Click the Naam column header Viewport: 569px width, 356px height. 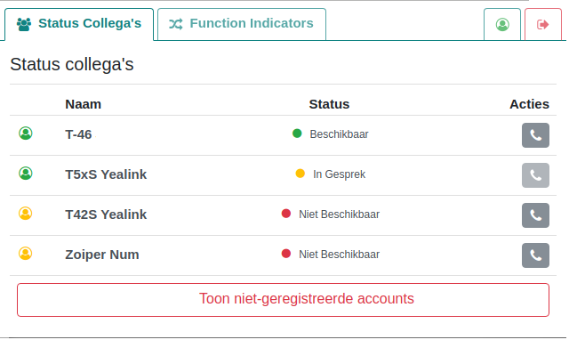tap(83, 104)
